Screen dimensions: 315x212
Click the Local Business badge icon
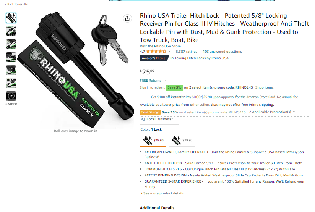(142, 120)
